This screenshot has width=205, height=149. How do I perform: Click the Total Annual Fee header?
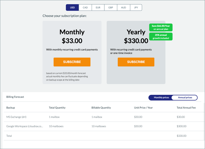186,108
